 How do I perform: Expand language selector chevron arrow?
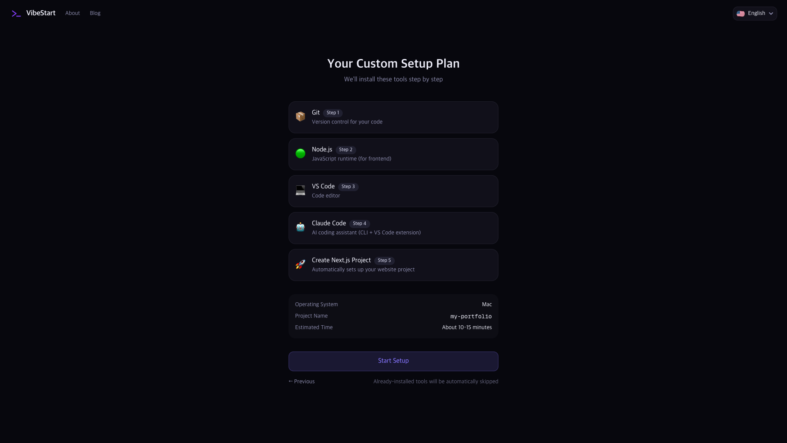tap(771, 14)
